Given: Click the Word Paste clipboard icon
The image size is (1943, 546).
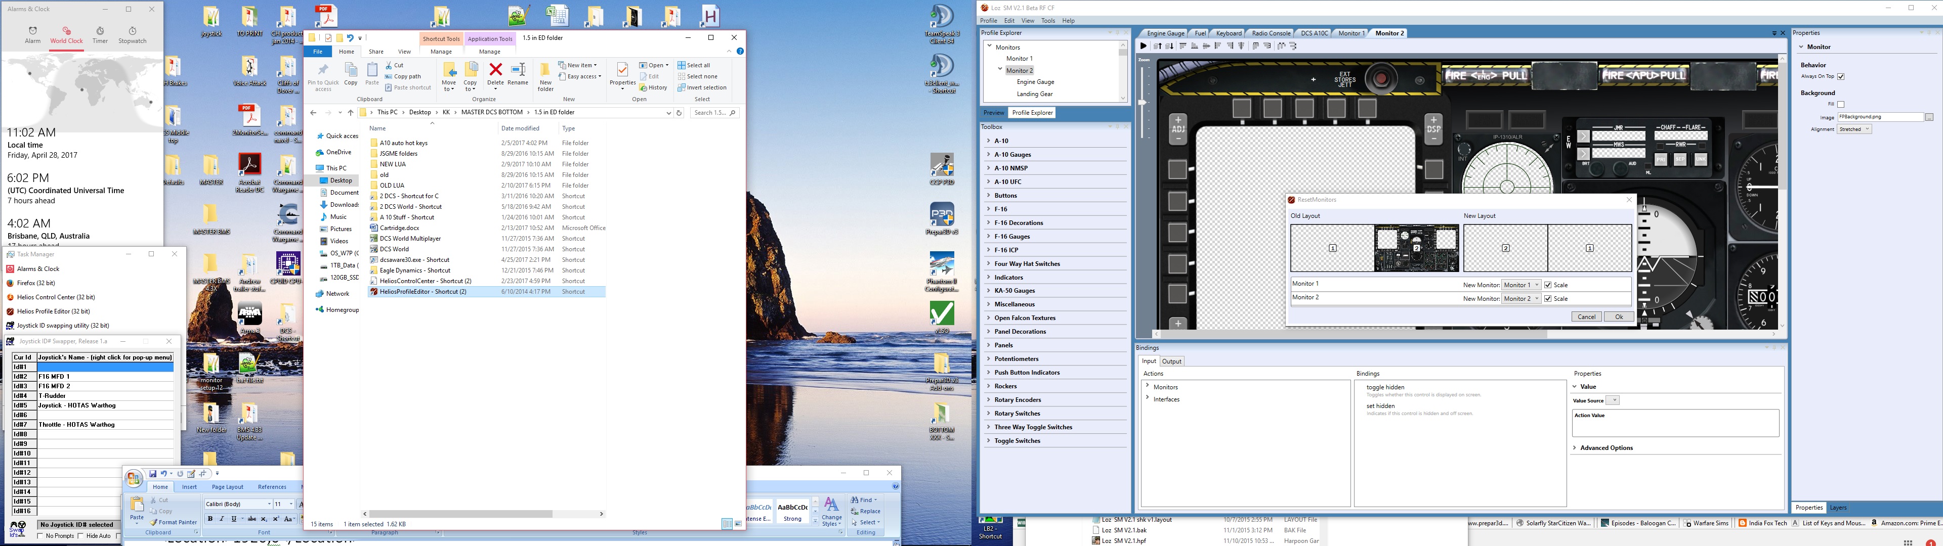Looking at the screenshot, I should 137,504.
